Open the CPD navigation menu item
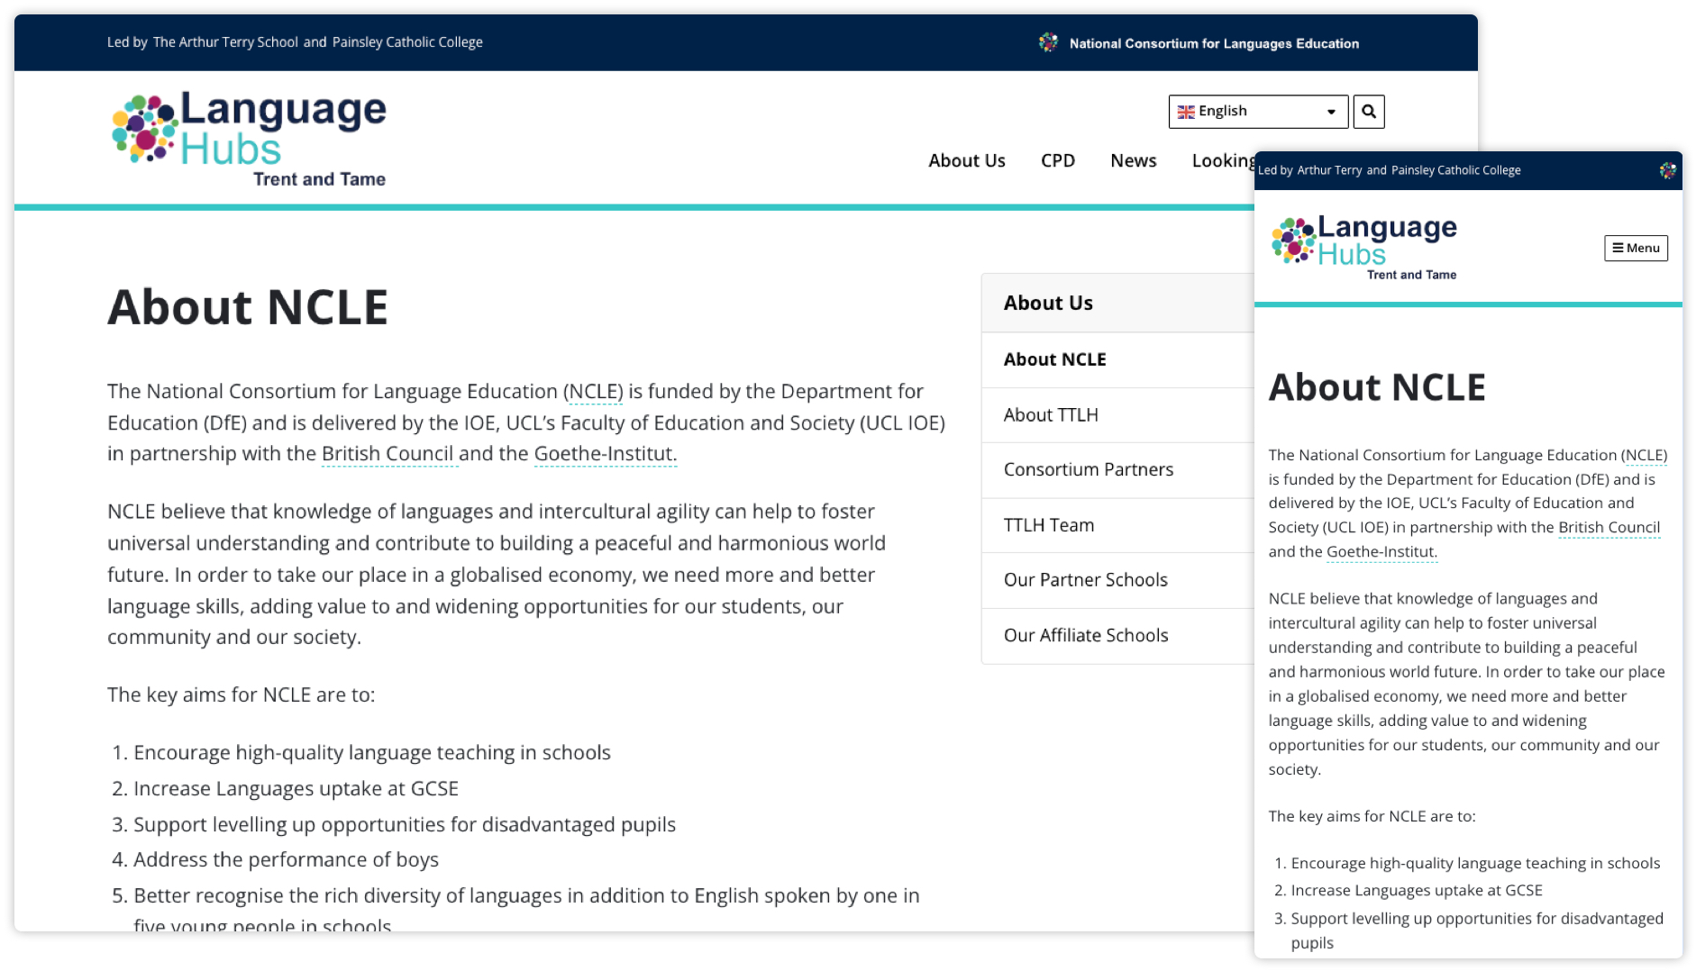This screenshot has width=1696, height=971. click(x=1058, y=160)
